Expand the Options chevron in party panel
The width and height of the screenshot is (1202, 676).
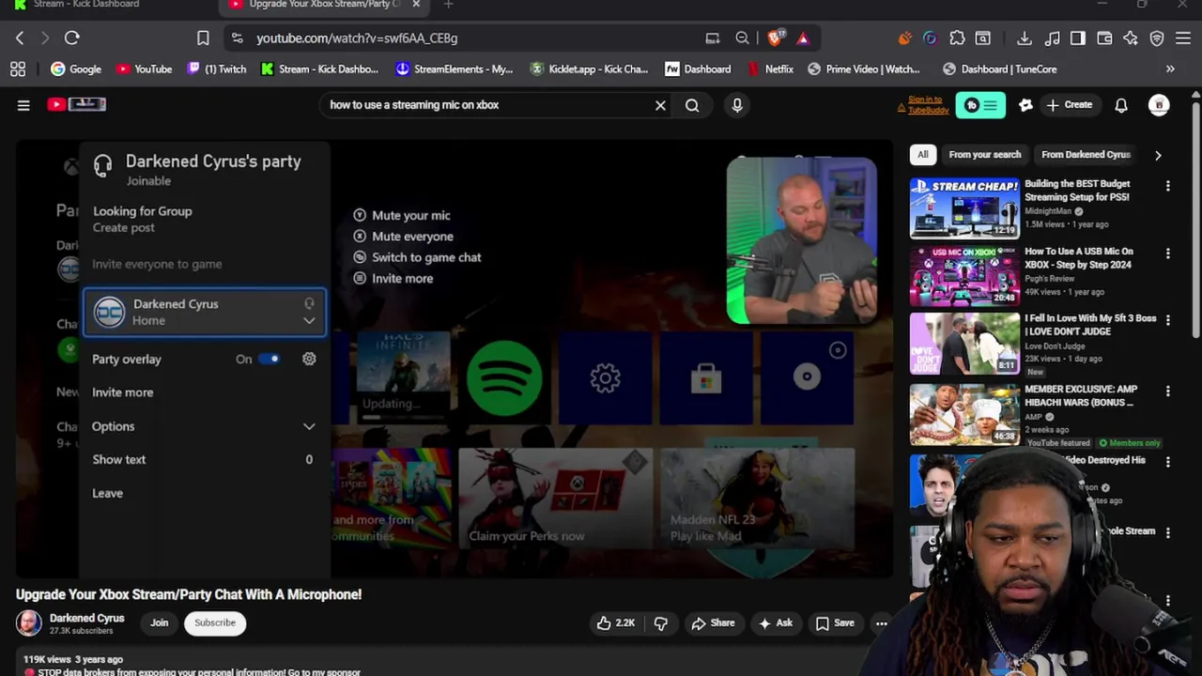pyautogui.click(x=309, y=426)
